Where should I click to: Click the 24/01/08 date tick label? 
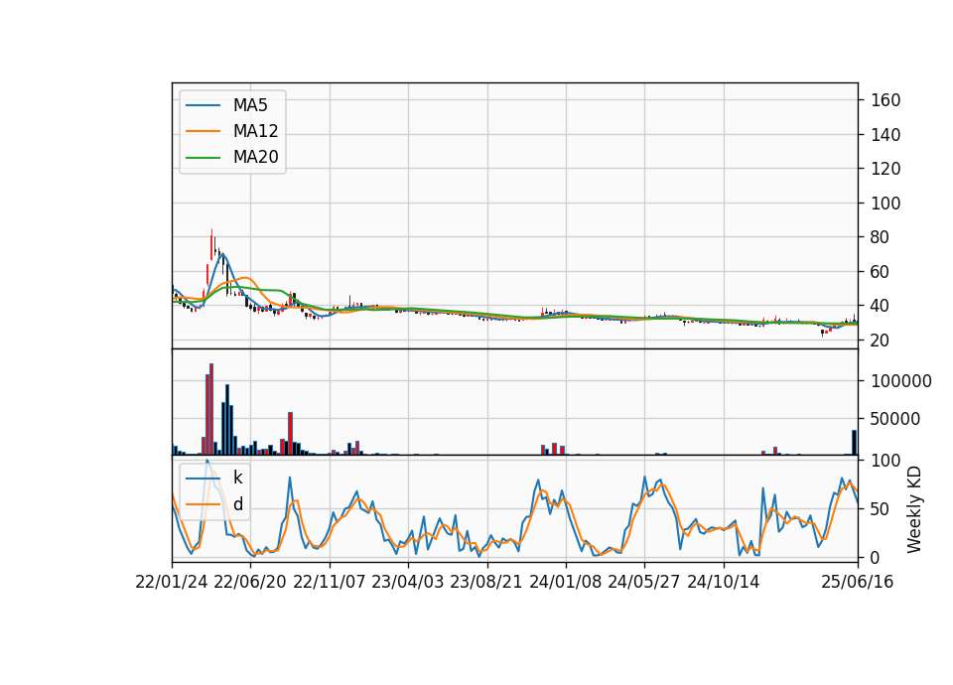coord(565,582)
